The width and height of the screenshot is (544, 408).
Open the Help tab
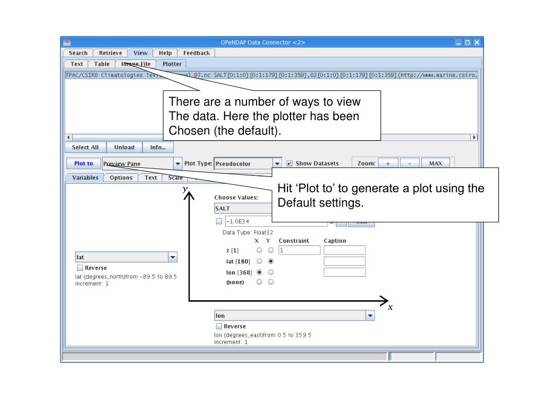coord(165,53)
